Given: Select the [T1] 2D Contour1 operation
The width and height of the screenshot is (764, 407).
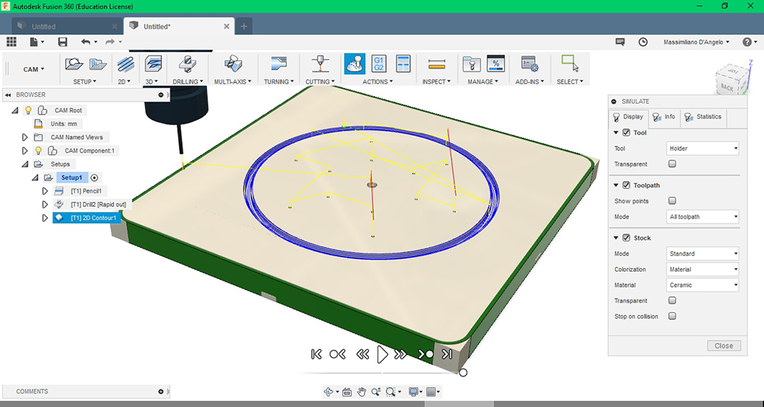Looking at the screenshot, I should 86,218.
